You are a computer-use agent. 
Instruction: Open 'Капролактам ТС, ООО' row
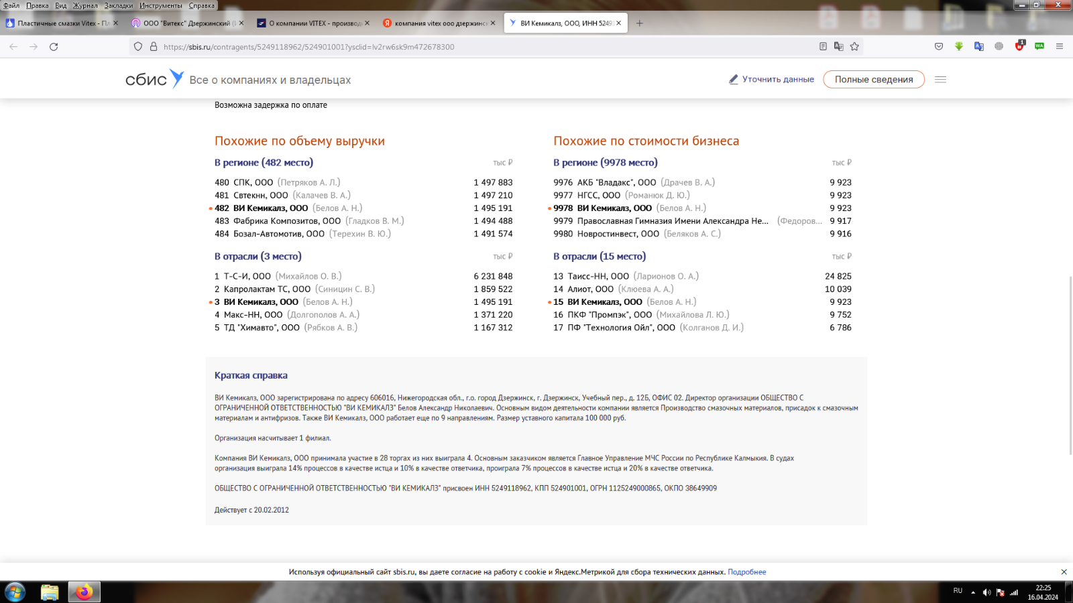(x=363, y=289)
